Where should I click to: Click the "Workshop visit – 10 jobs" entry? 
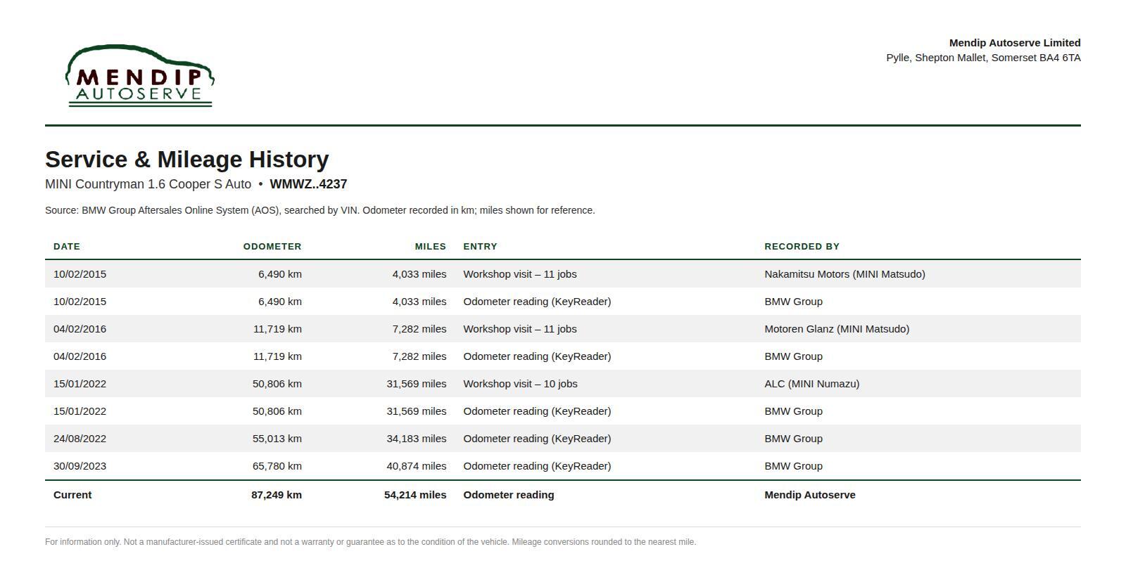(x=520, y=384)
